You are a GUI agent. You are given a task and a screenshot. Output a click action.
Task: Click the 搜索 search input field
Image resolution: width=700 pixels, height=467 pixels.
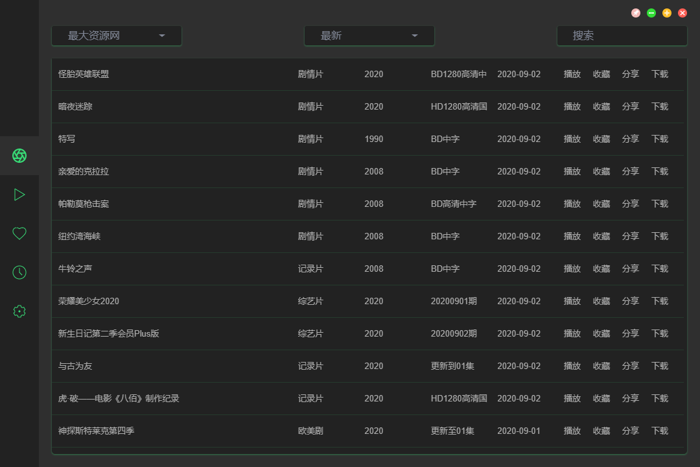click(622, 36)
